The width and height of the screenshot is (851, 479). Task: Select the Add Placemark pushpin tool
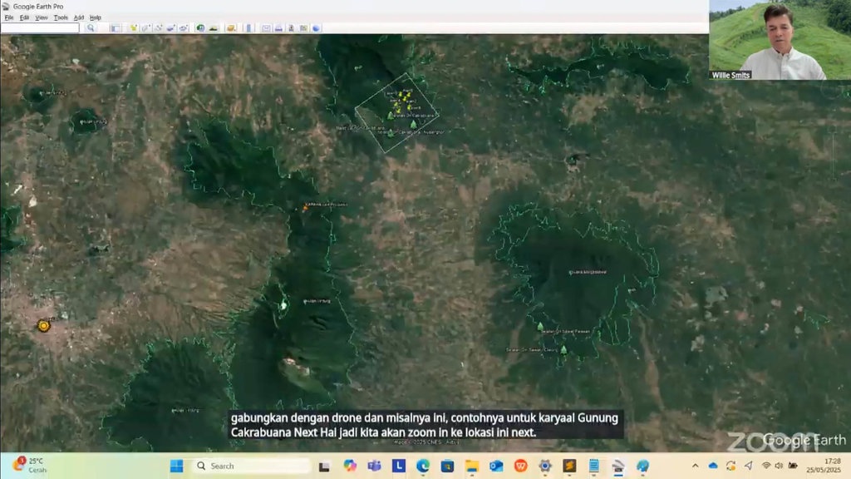tap(132, 27)
